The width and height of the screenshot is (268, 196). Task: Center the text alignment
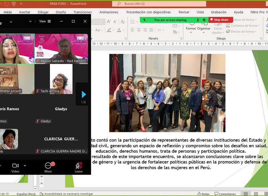click(139, 30)
